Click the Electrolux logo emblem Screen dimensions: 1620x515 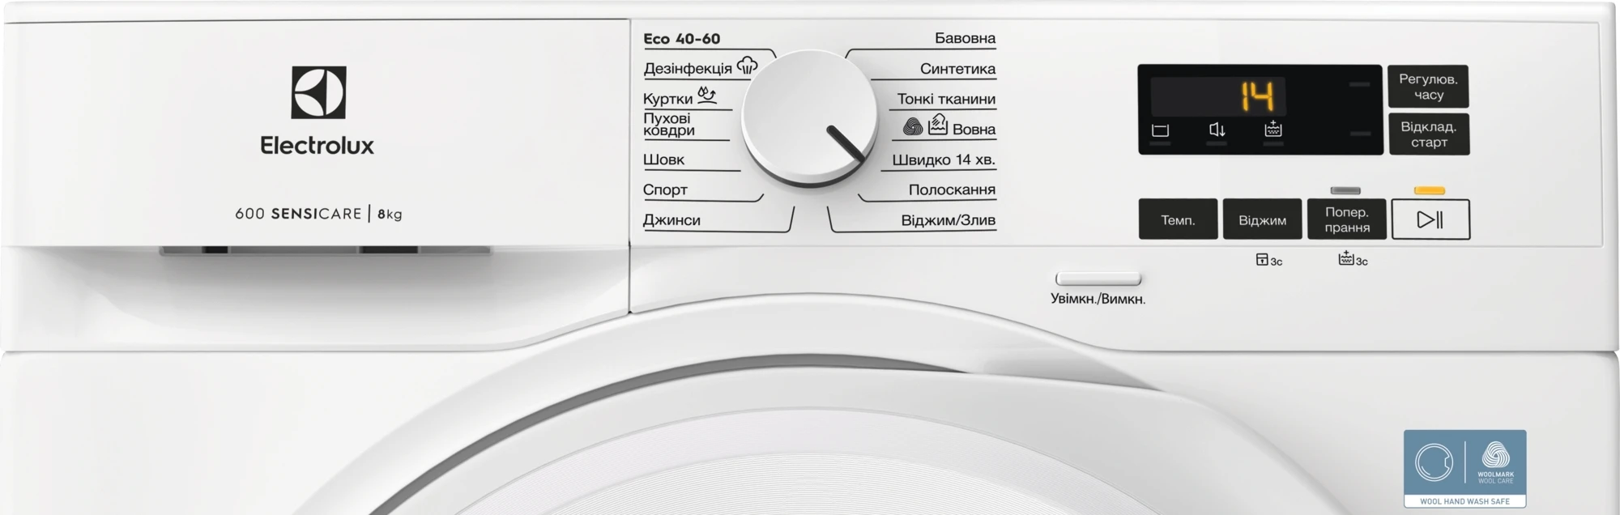(318, 92)
